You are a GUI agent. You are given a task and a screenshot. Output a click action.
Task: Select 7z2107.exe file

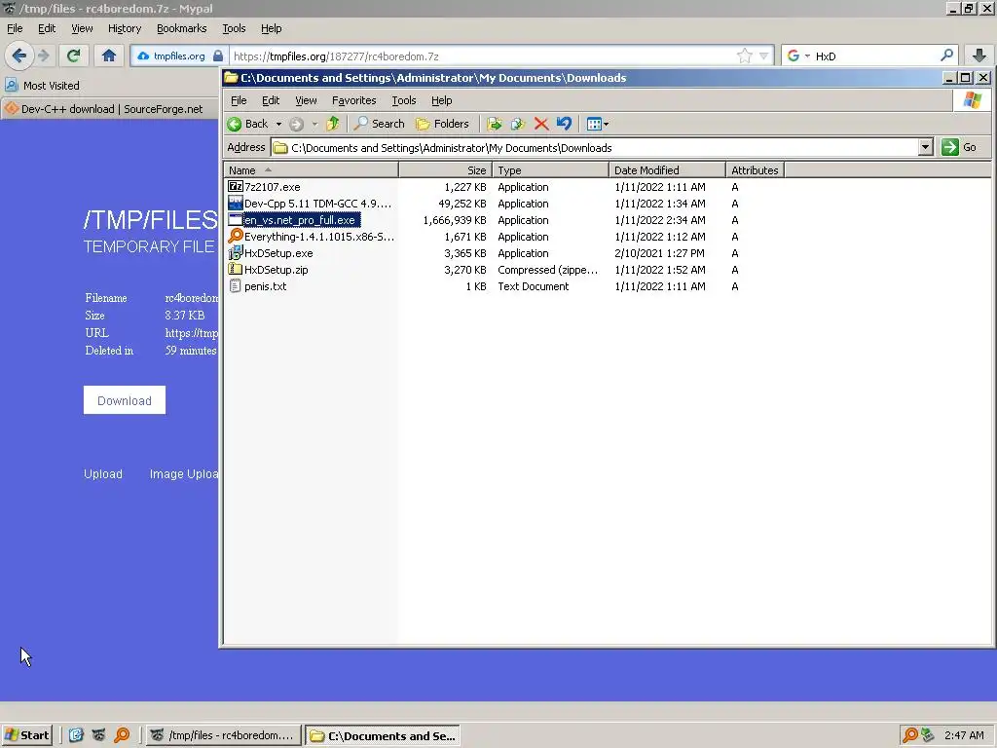[x=273, y=187]
